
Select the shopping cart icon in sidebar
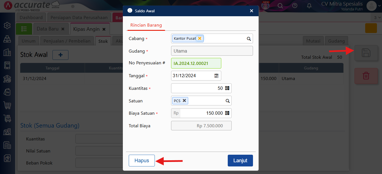(x=7, y=105)
